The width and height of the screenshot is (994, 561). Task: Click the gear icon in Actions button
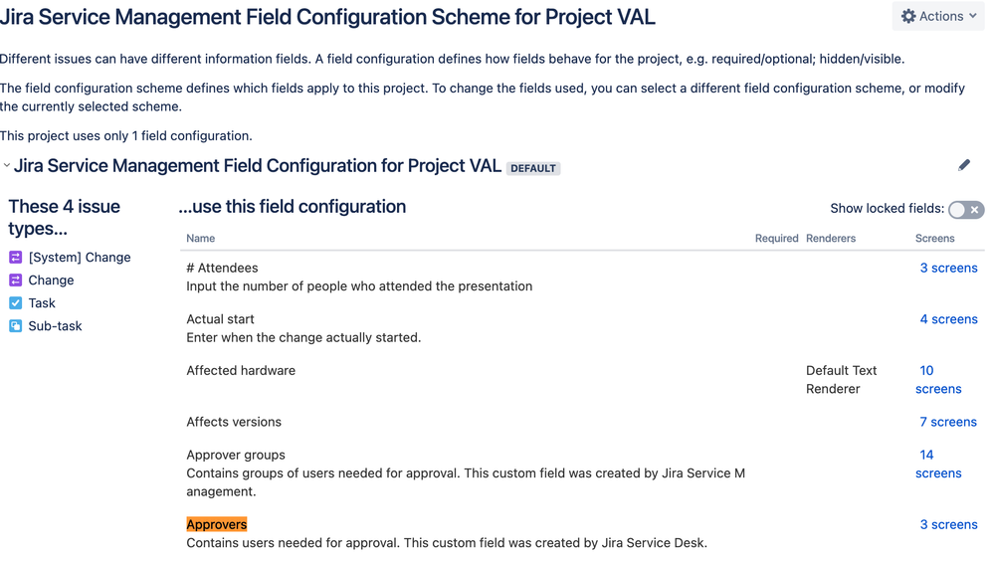point(908,17)
